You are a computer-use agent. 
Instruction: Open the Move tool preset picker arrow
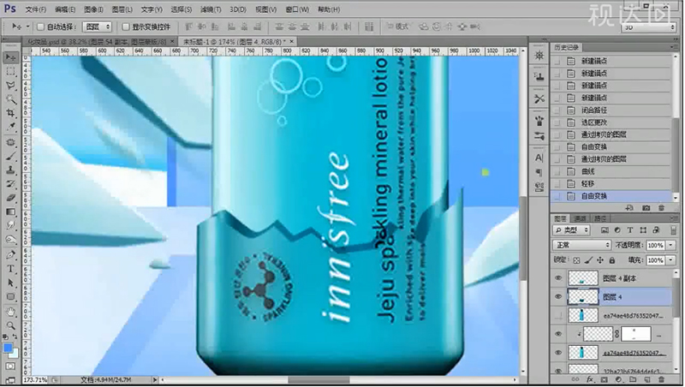28,27
